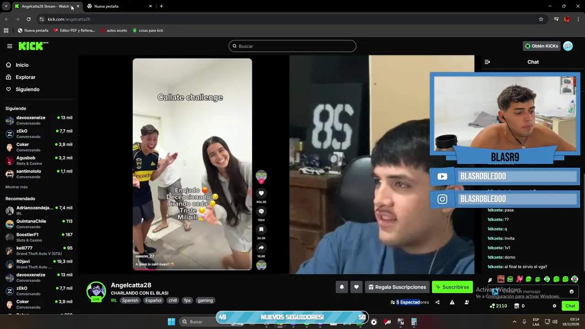Open QuintanaChile recommended channel
Screen dimensions: 585x329
point(39,224)
